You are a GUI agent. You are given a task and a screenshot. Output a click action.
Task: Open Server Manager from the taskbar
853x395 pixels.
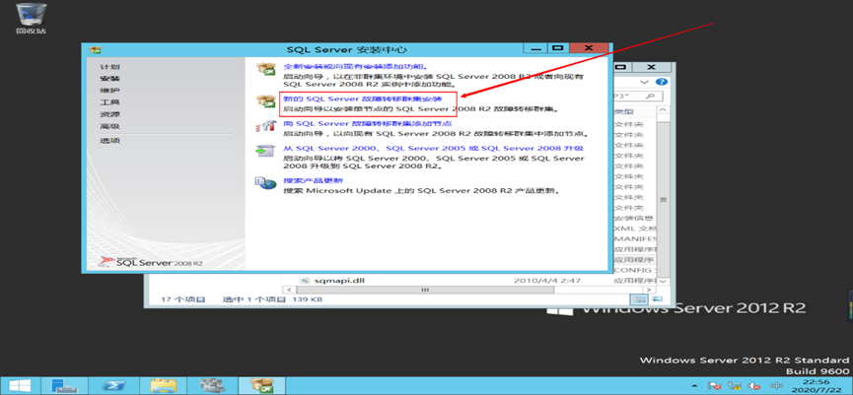click(x=64, y=386)
